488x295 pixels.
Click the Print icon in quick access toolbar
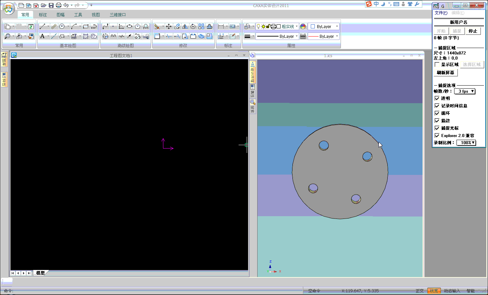59,5
